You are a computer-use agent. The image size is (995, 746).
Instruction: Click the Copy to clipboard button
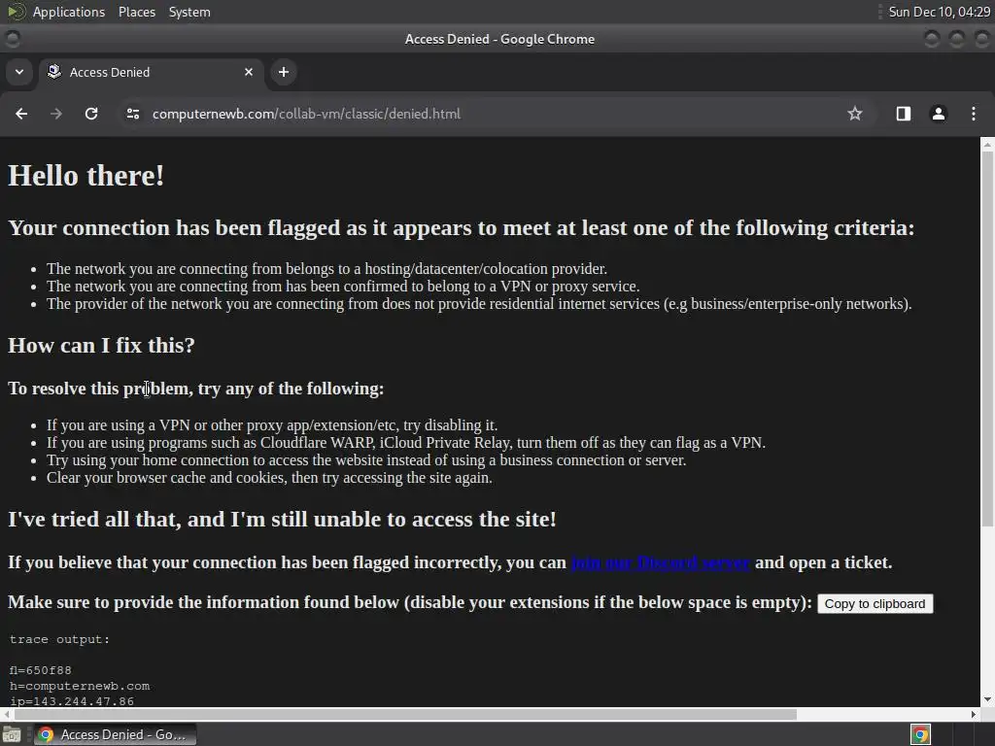pyautogui.click(x=875, y=604)
